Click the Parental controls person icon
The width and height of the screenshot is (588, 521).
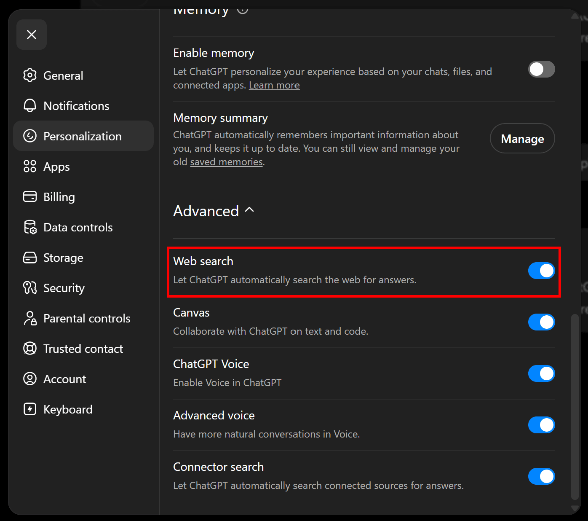pyautogui.click(x=30, y=318)
